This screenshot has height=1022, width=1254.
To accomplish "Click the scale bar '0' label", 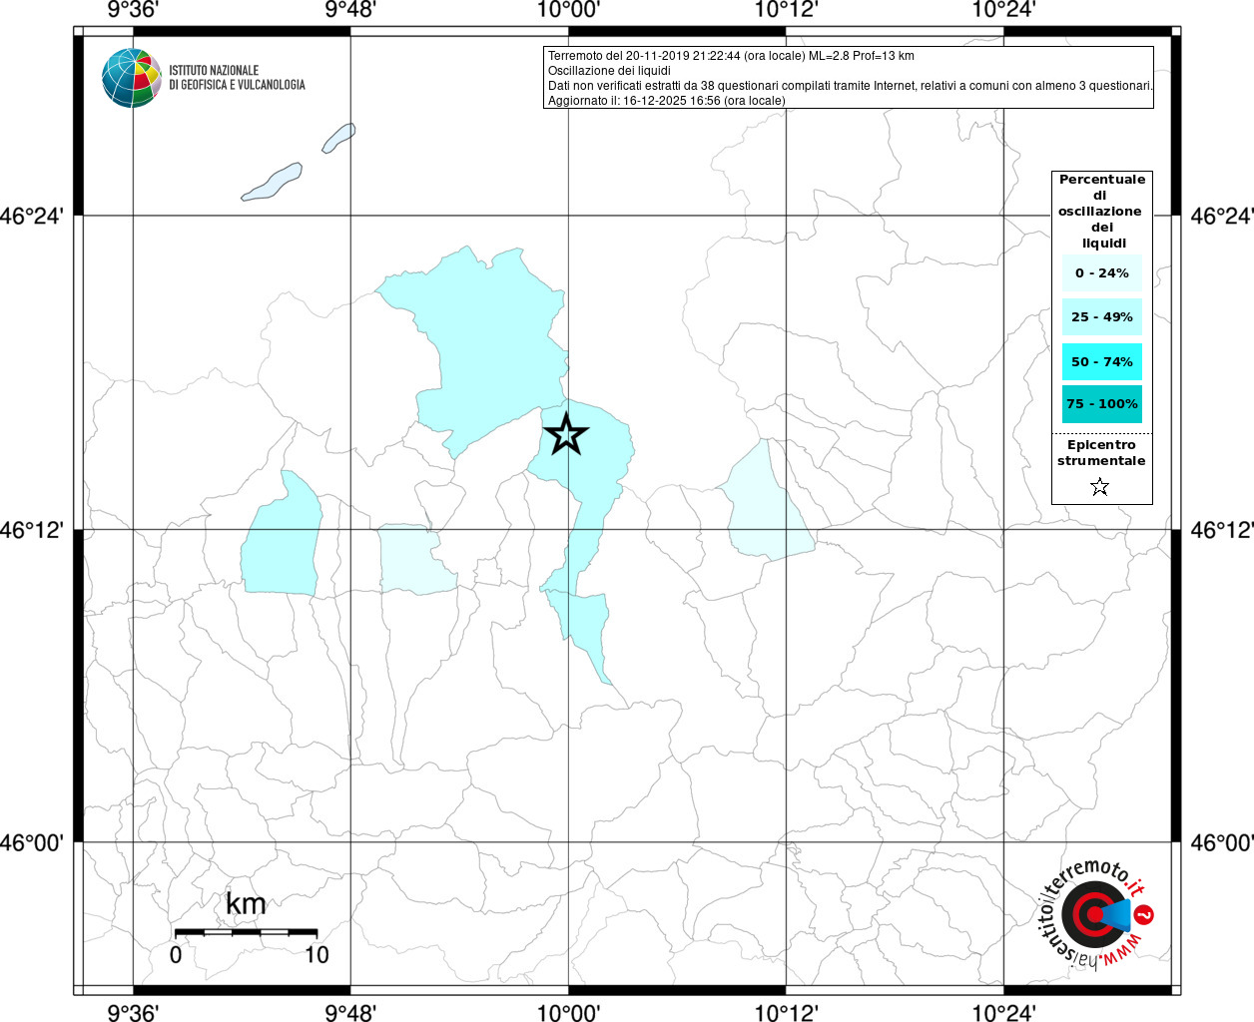I will pyautogui.click(x=176, y=955).
